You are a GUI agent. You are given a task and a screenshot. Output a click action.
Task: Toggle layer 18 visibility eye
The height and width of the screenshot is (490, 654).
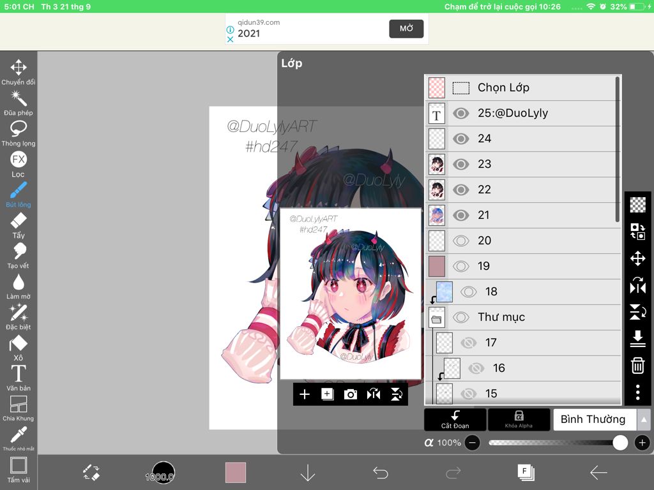point(468,292)
